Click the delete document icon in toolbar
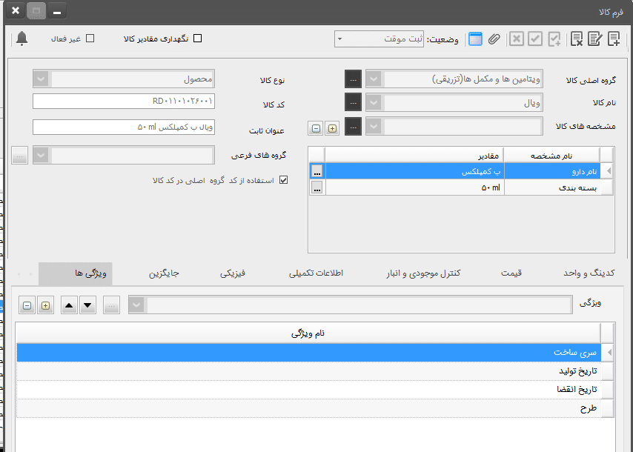The image size is (633, 452). [x=577, y=39]
